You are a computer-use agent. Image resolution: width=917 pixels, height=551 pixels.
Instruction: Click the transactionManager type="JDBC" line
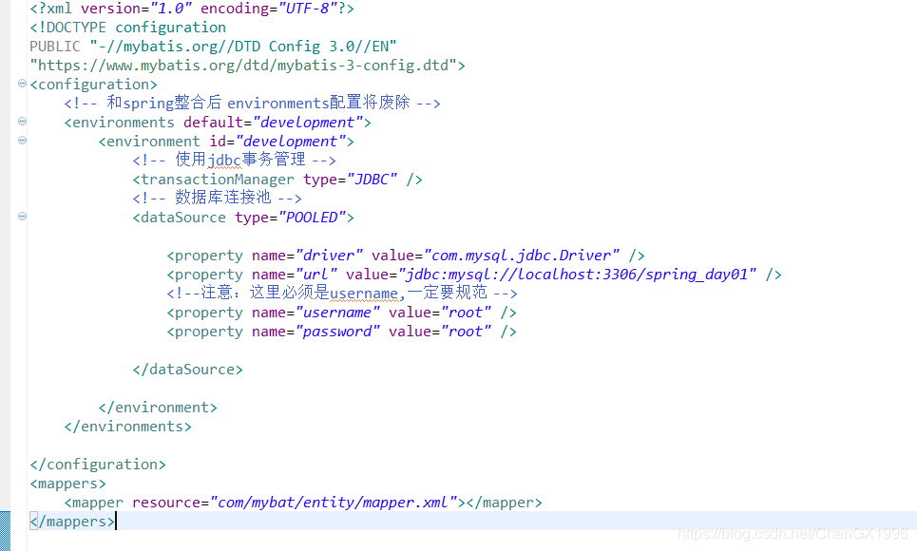pos(277,179)
